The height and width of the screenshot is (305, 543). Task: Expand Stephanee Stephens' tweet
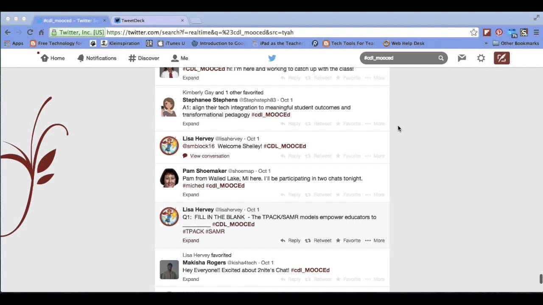(190, 124)
